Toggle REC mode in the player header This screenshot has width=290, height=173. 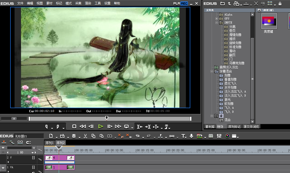(x=184, y=4)
